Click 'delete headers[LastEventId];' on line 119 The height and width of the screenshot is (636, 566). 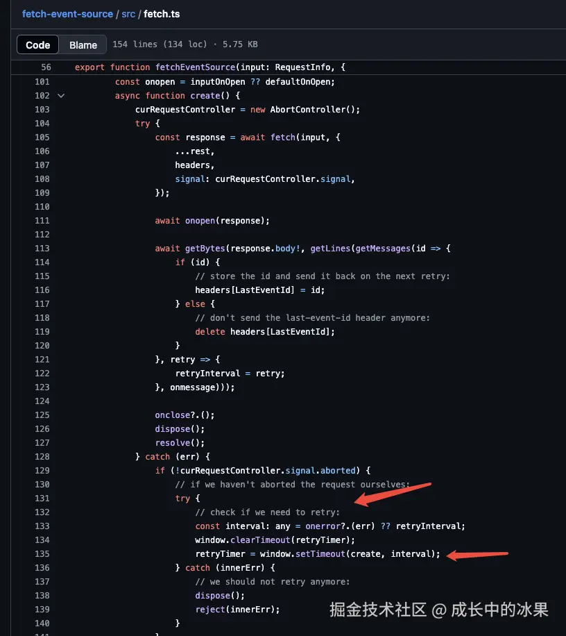[265, 332]
